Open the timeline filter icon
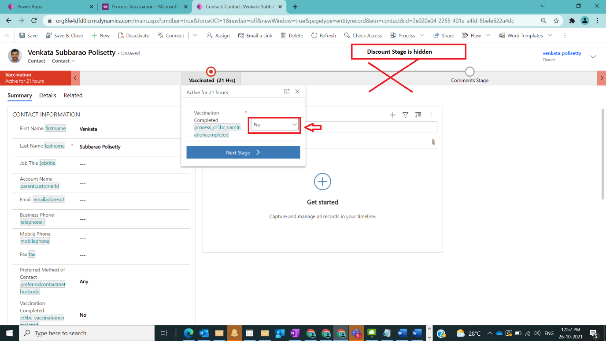This screenshot has height=341, width=606. tap(405, 115)
